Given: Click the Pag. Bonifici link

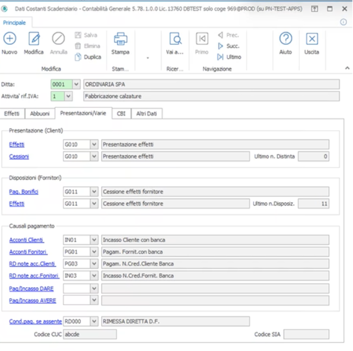Looking at the screenshot, I should coord(24,191).
